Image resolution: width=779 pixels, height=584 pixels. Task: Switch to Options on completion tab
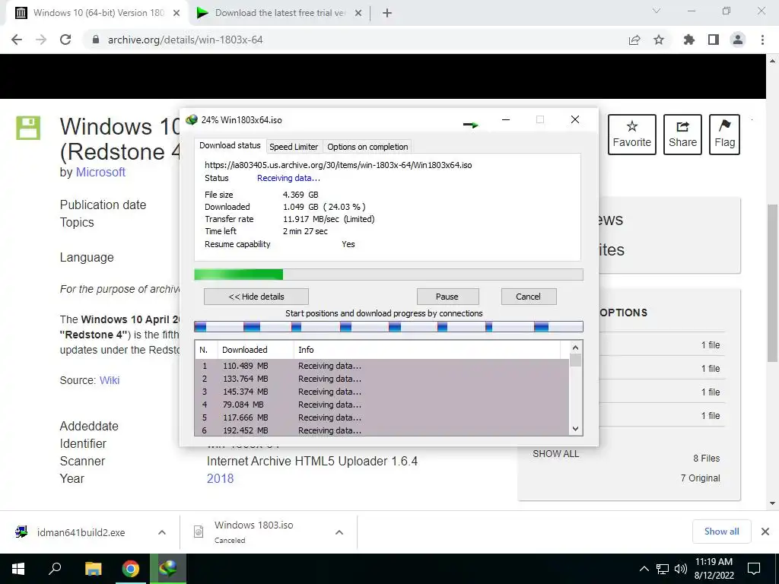coord(367,147)
